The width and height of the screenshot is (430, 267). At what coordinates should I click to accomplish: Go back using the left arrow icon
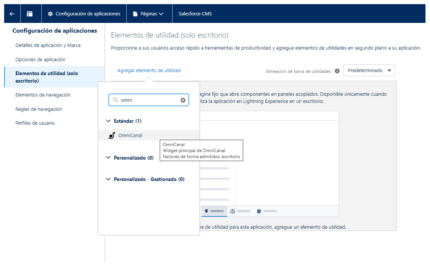pyautogui.click(x=12, y=14)
